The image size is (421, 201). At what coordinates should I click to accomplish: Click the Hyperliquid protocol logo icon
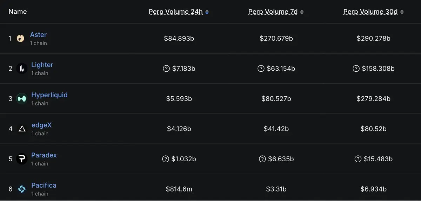point(22,99)
